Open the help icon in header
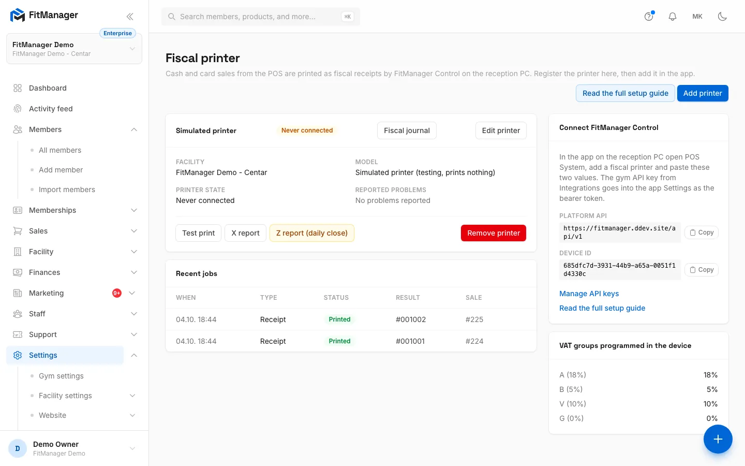Viewport: 745px width, 466px height. coord(649,17)
